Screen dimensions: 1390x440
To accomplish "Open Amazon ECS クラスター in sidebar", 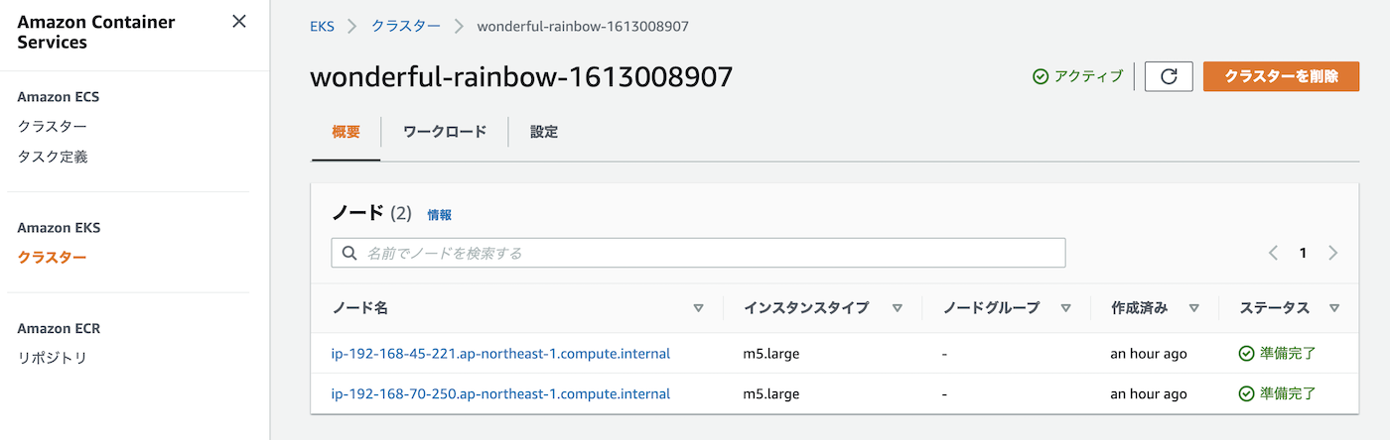I will [x=53, y=127].
